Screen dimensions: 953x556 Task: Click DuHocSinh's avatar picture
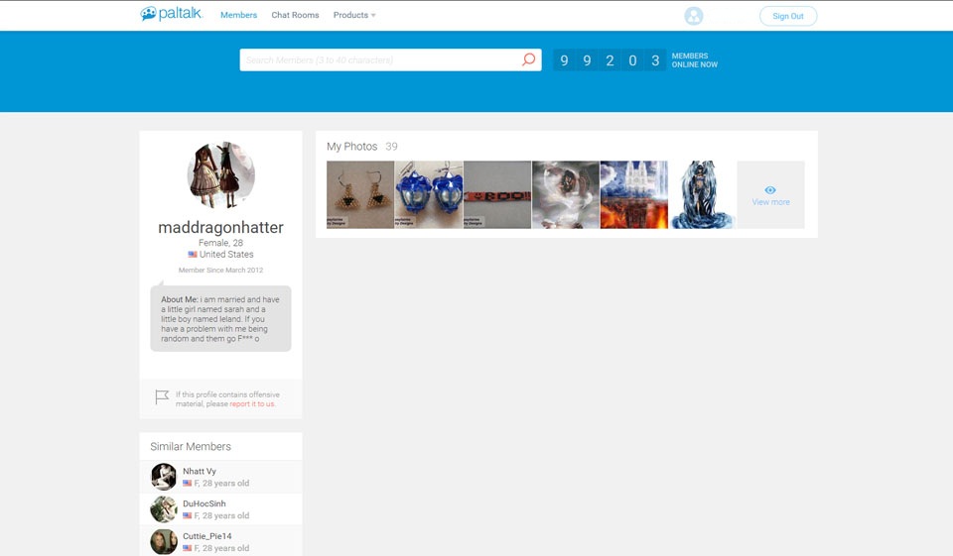(x=164, y=509)
